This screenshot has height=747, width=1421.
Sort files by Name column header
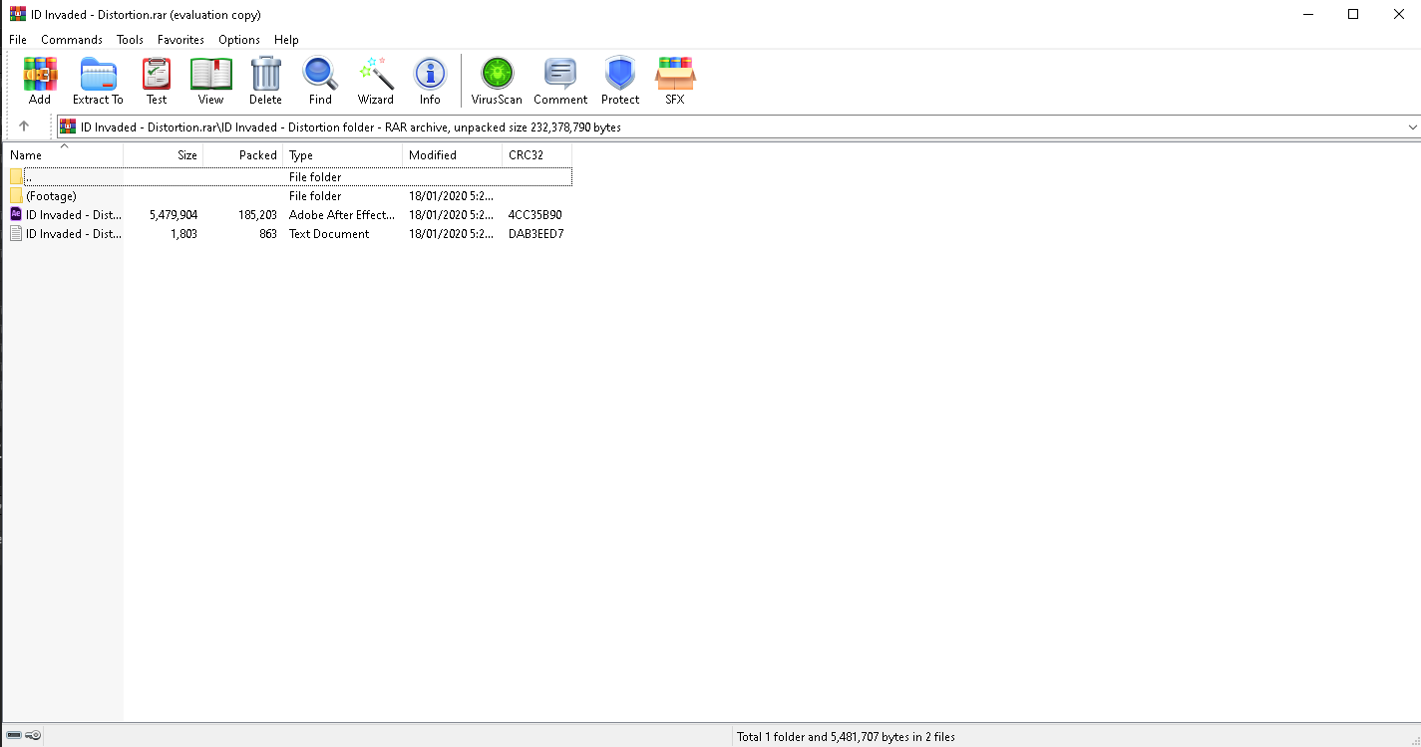coord(64,154)
